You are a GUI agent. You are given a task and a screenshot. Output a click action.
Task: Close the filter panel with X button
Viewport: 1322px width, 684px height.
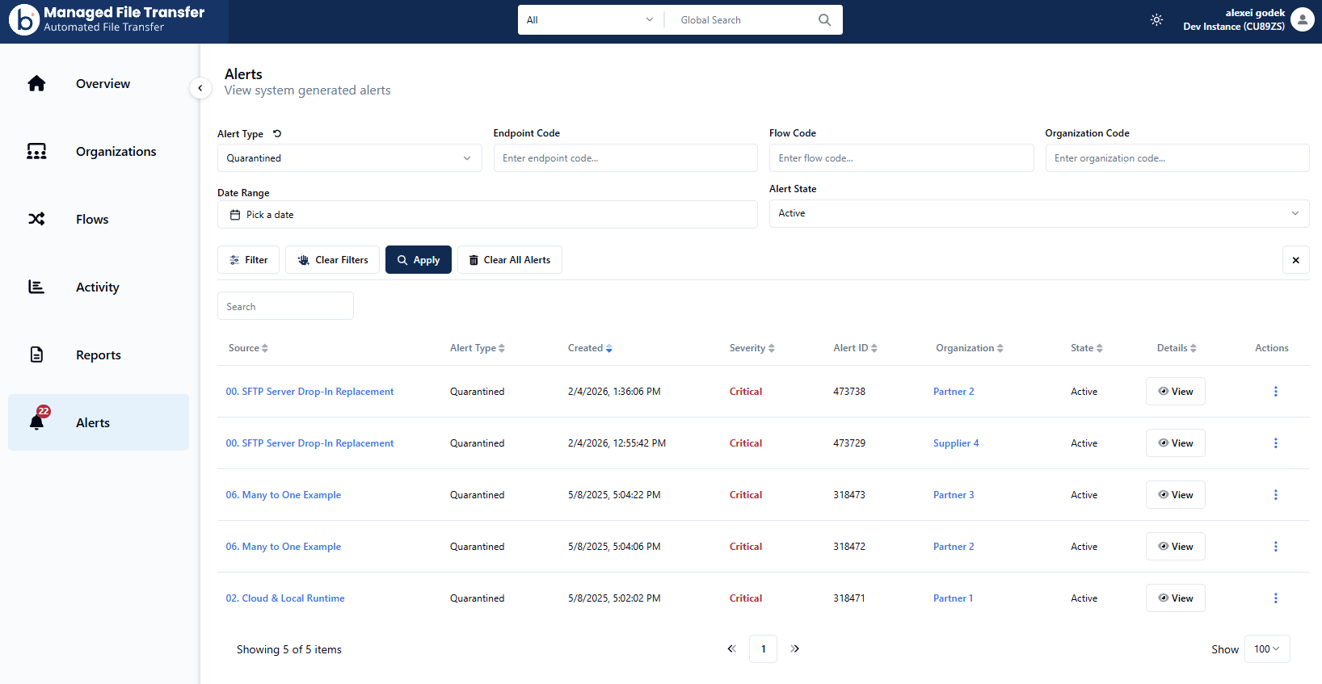click(x=1295, y=260)
